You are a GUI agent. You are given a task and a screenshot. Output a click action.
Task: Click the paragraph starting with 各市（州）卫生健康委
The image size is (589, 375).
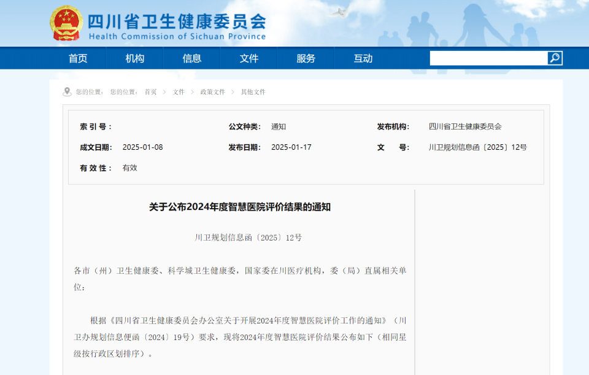[x=240, y=279]
